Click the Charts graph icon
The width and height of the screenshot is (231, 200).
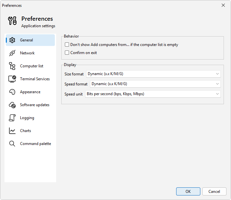pos(12,131)
